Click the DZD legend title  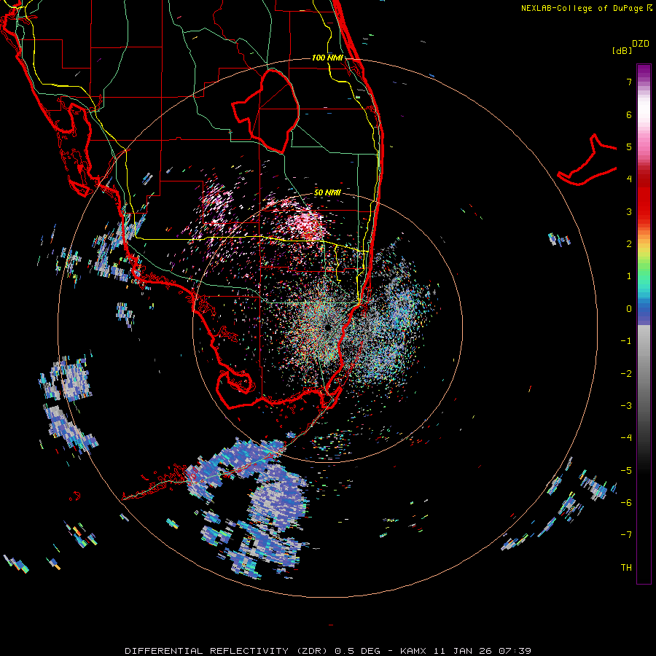[640, 44]
